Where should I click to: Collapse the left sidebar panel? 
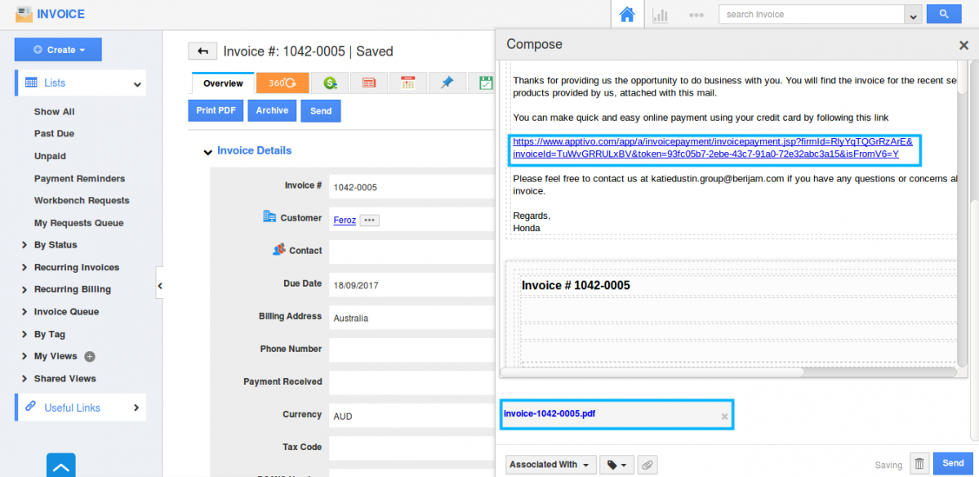pyautogui.click(x=159, y=286)
